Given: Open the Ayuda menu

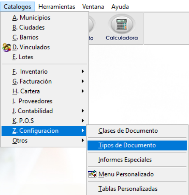Looking at the screenshot, I should click(120, 7).
